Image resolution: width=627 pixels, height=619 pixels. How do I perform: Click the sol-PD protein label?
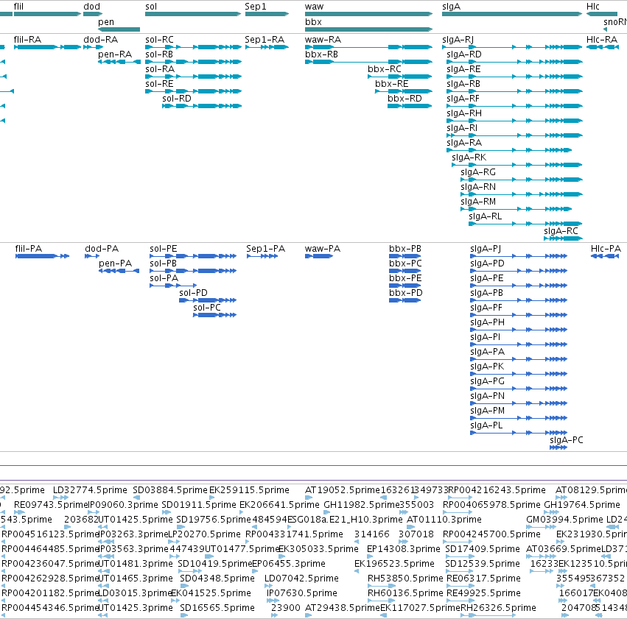click(x=193, y=293)
